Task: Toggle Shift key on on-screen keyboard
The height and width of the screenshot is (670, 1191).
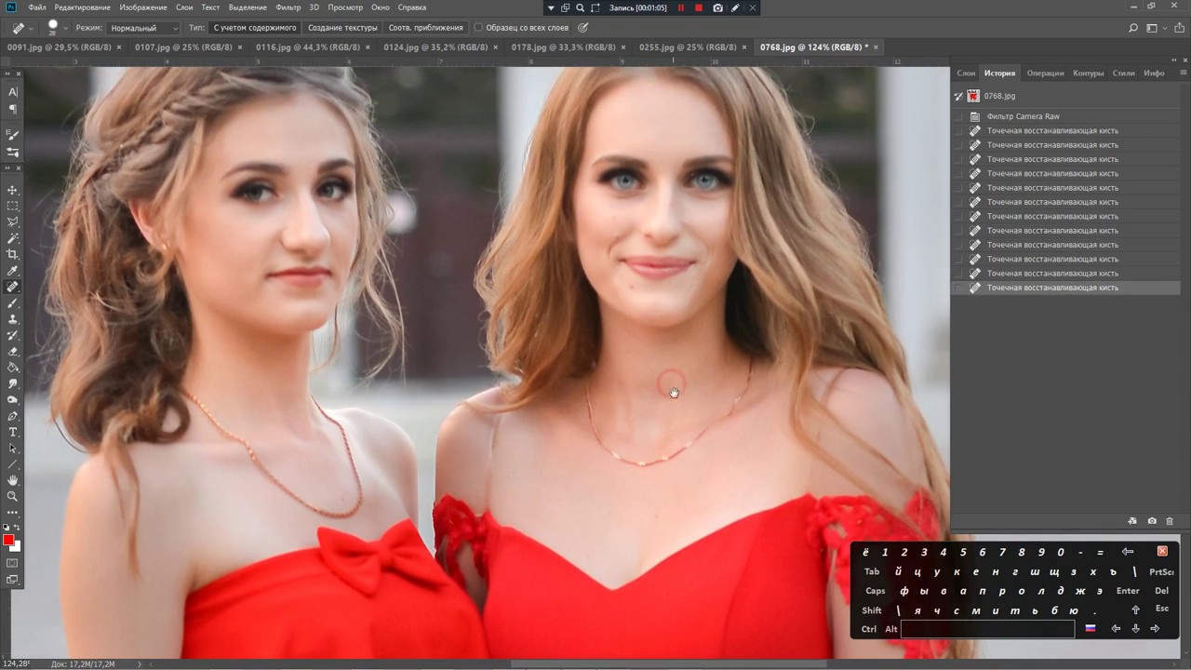Action: pos(872,610)
